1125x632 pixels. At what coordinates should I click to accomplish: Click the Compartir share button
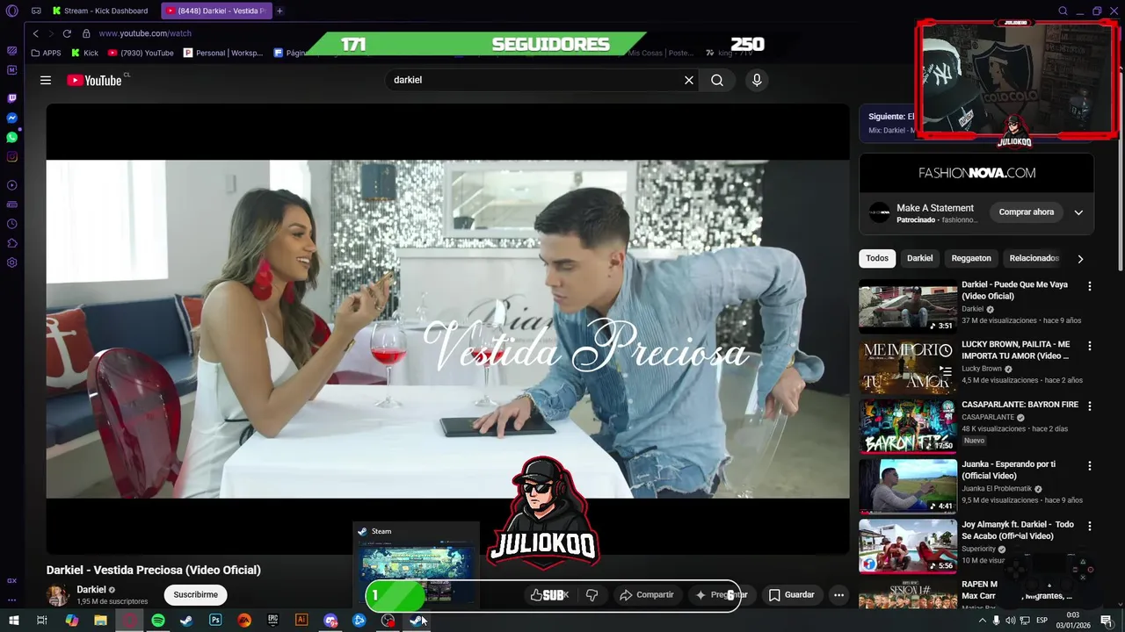(646, 594)
